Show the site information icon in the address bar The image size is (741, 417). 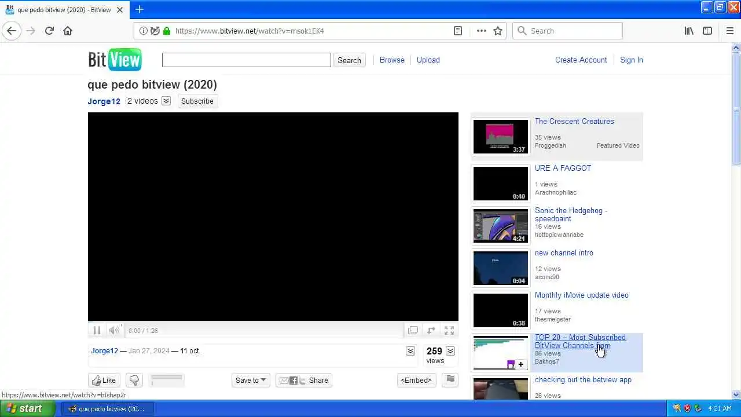tap(144, 31)
